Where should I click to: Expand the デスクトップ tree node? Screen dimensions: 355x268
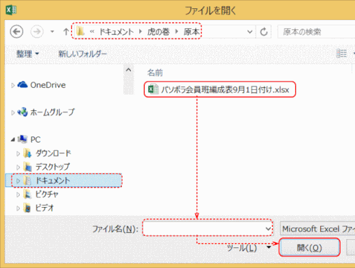18,167
